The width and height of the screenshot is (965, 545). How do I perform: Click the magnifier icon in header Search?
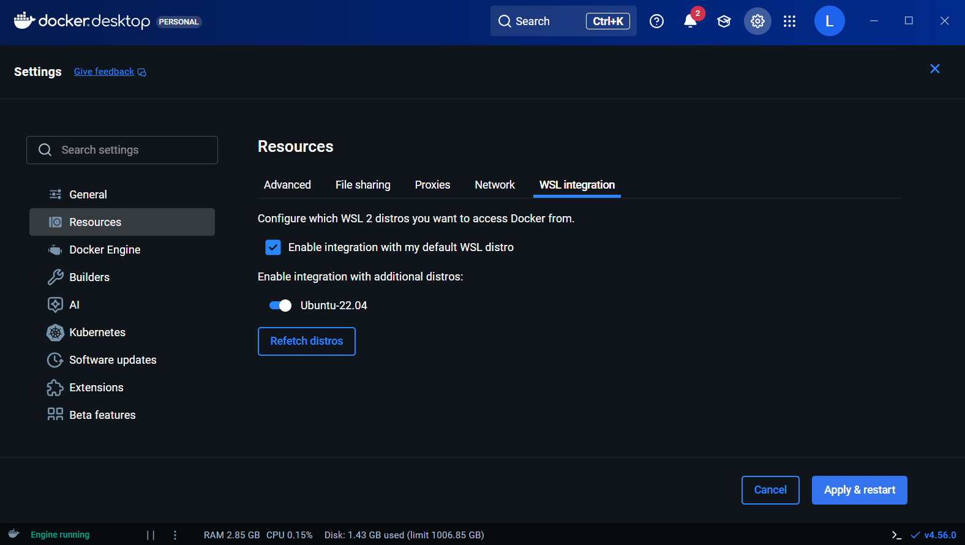click(x=505, y=21)
